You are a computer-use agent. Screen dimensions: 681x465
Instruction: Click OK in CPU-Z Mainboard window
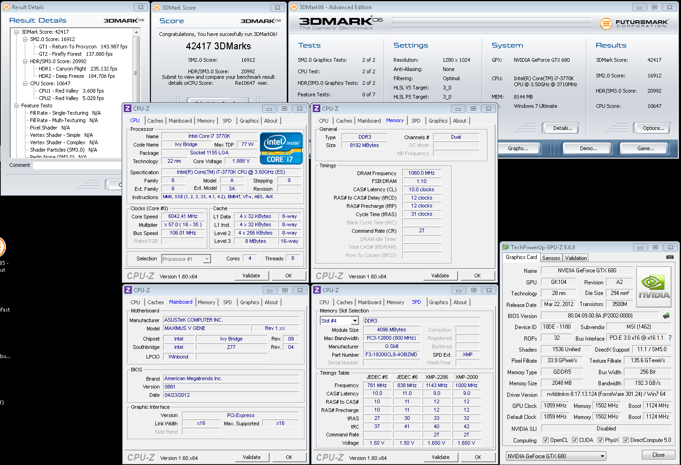(289, 457)
